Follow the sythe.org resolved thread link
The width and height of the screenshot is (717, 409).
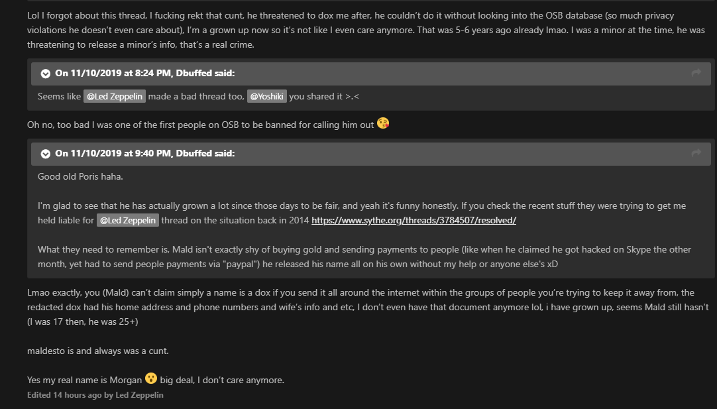414,220
